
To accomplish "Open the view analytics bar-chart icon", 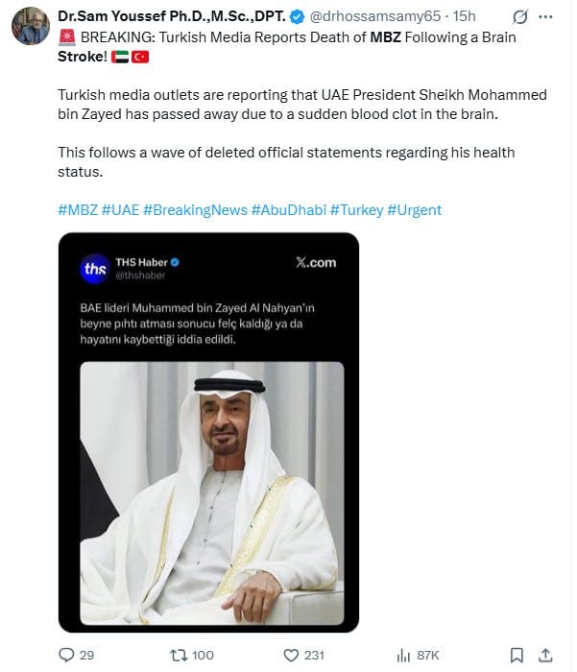I will tap(404, 655).
